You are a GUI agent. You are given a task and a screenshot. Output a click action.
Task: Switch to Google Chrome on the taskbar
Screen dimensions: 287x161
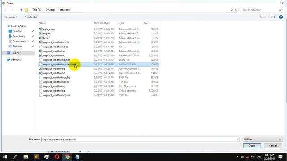coord(67,157)
